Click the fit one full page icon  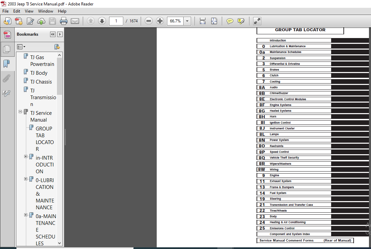click(x=214, y=21)
